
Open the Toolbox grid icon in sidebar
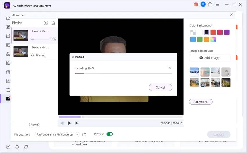coord(8,99)
